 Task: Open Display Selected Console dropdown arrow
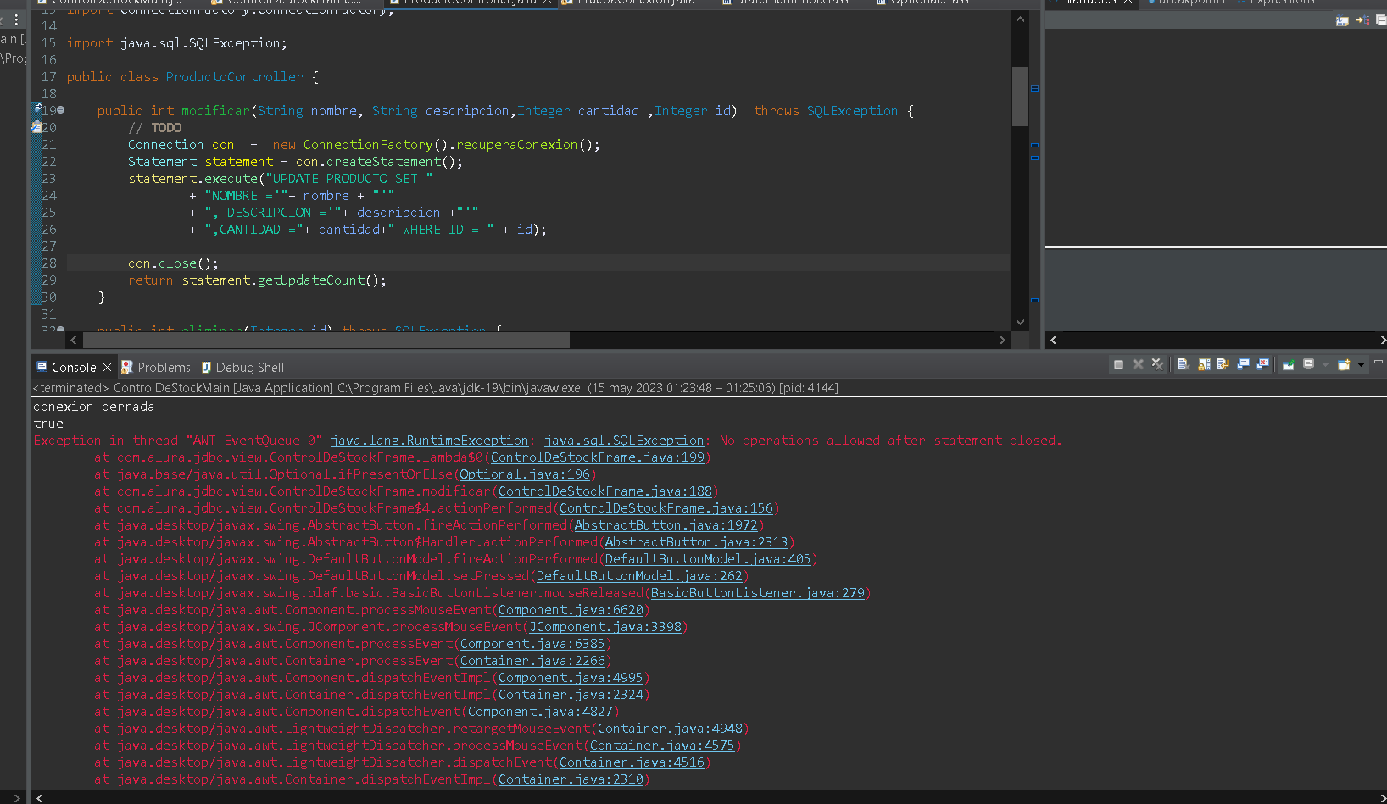pos(1325,364)
